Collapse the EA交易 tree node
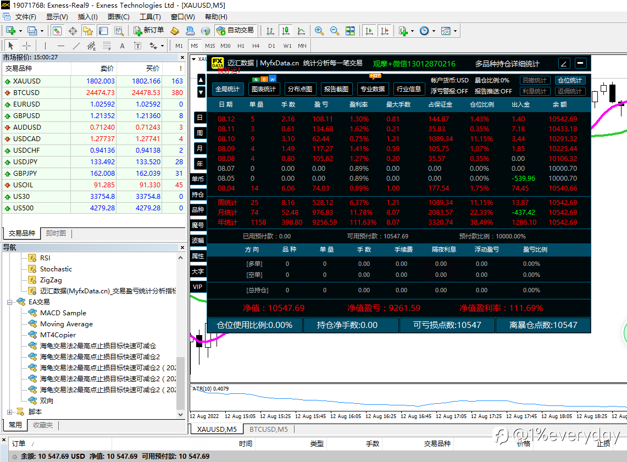The width and height of the screenshot is (627, 462). [x=9, y=302]
